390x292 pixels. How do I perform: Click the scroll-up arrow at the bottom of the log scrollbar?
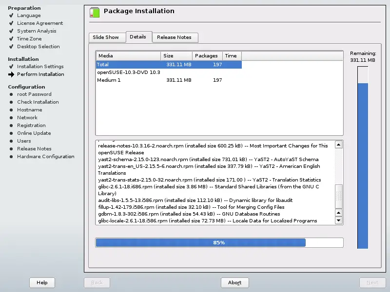[x=338, y=213]
